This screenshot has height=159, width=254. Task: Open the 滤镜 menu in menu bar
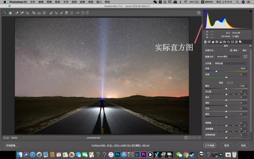82,2
